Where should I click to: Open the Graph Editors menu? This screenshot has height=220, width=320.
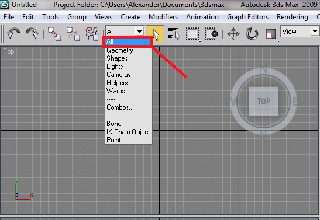248,17
